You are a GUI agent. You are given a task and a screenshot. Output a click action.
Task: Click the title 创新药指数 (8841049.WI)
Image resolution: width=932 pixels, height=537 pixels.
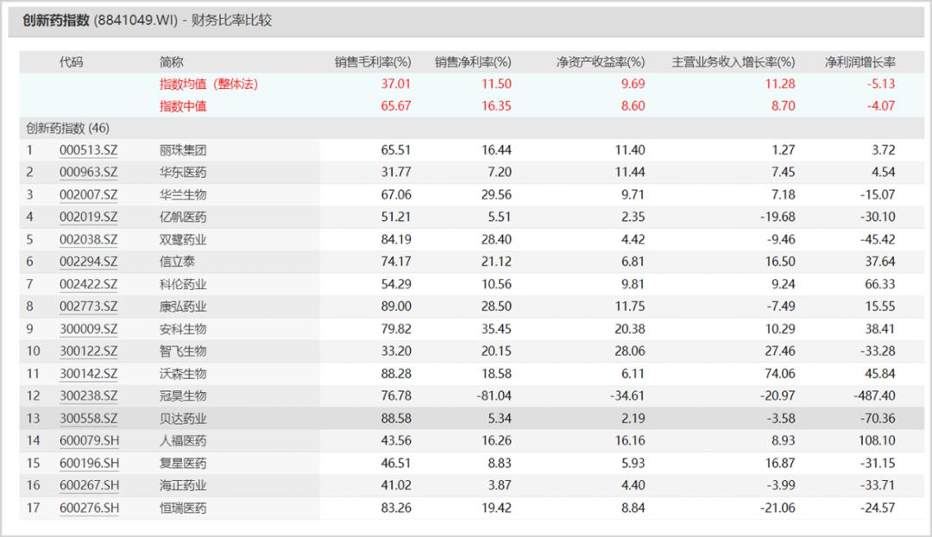pos(100,20)
